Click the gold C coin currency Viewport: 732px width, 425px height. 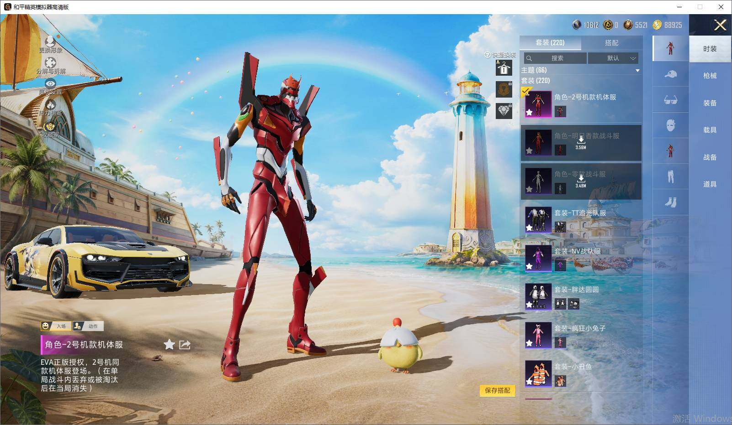[608, 25]
